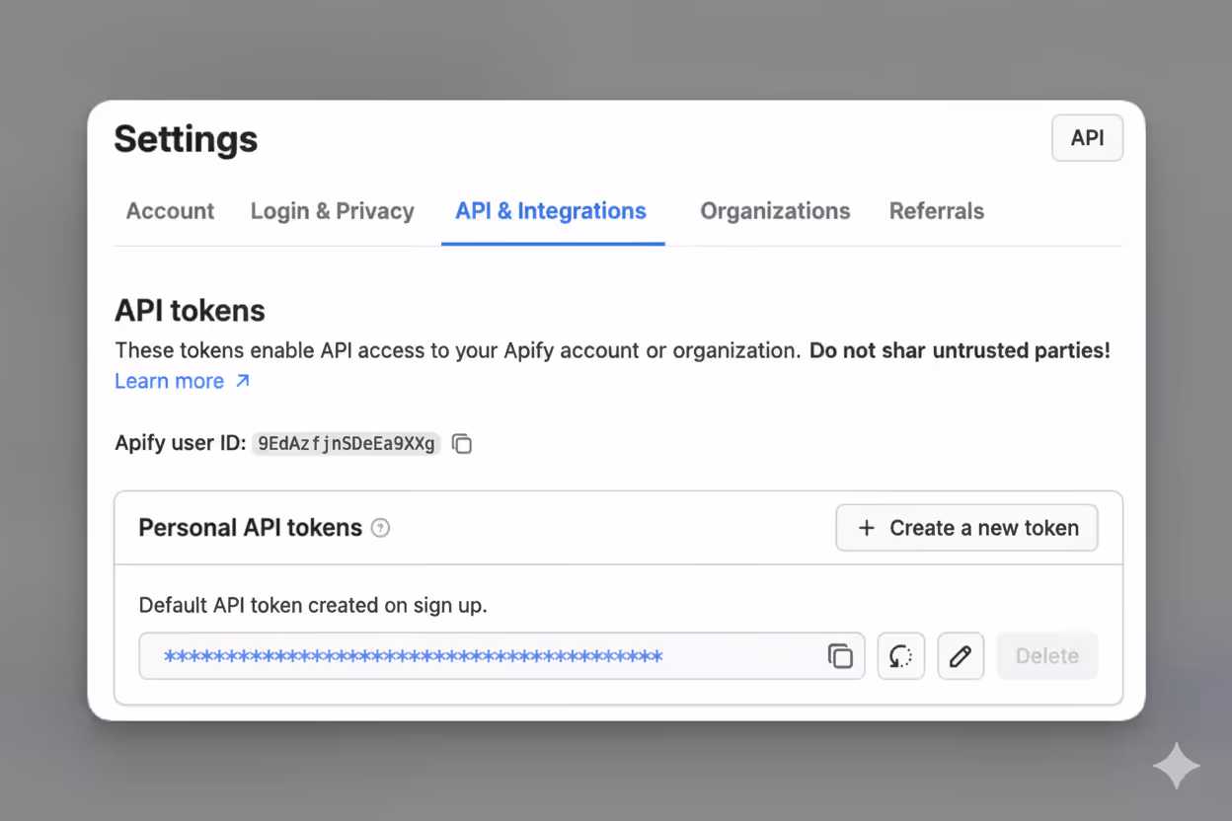The width and height of the screenshot is (1232, 821).
Task: Select the user ID value 9EdAzfjnSDeEa9XXg
Action: [x=346, y=444]
